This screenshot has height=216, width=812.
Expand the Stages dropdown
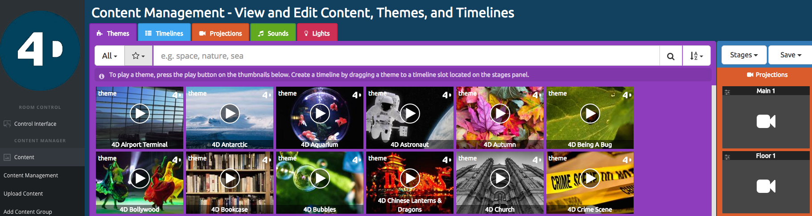pos(744,55)
